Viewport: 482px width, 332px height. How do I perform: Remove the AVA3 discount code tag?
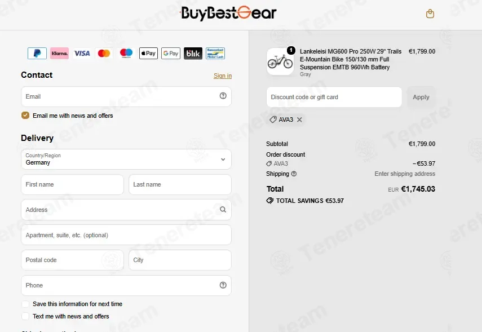point(299,119)
